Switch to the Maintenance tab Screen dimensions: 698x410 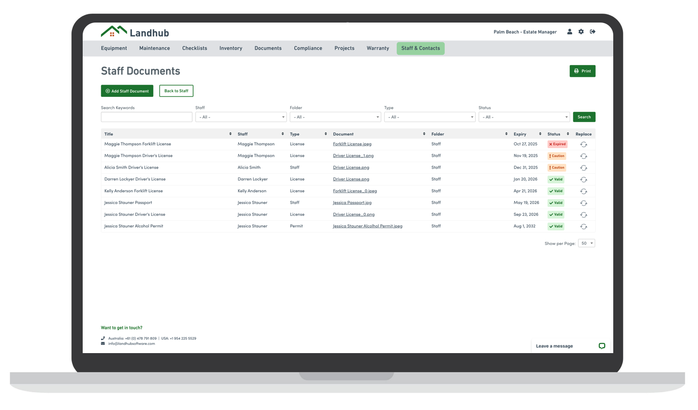point(154,48)
